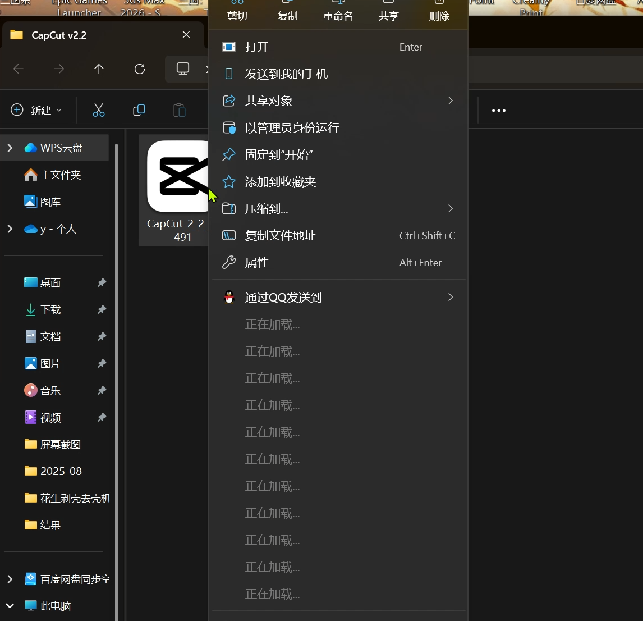Open 文档 quick access folder

point(42,336)
